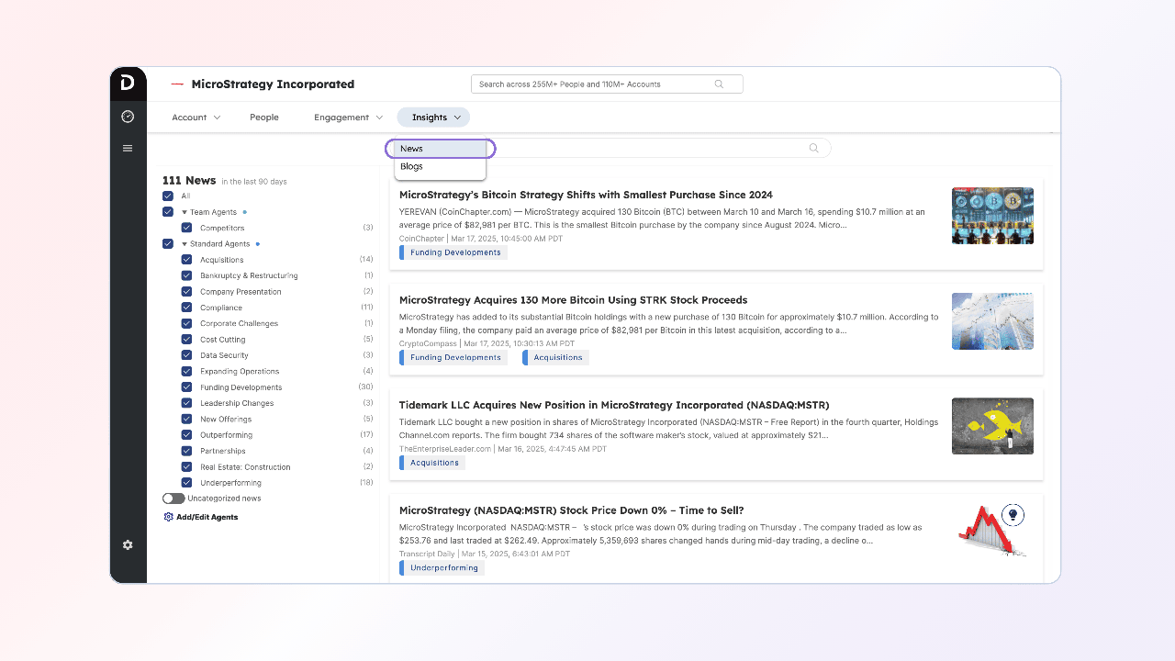Open settings gear in left sidebar
Viewport: 1175px width, 661px height.
[x=128, y=545]
